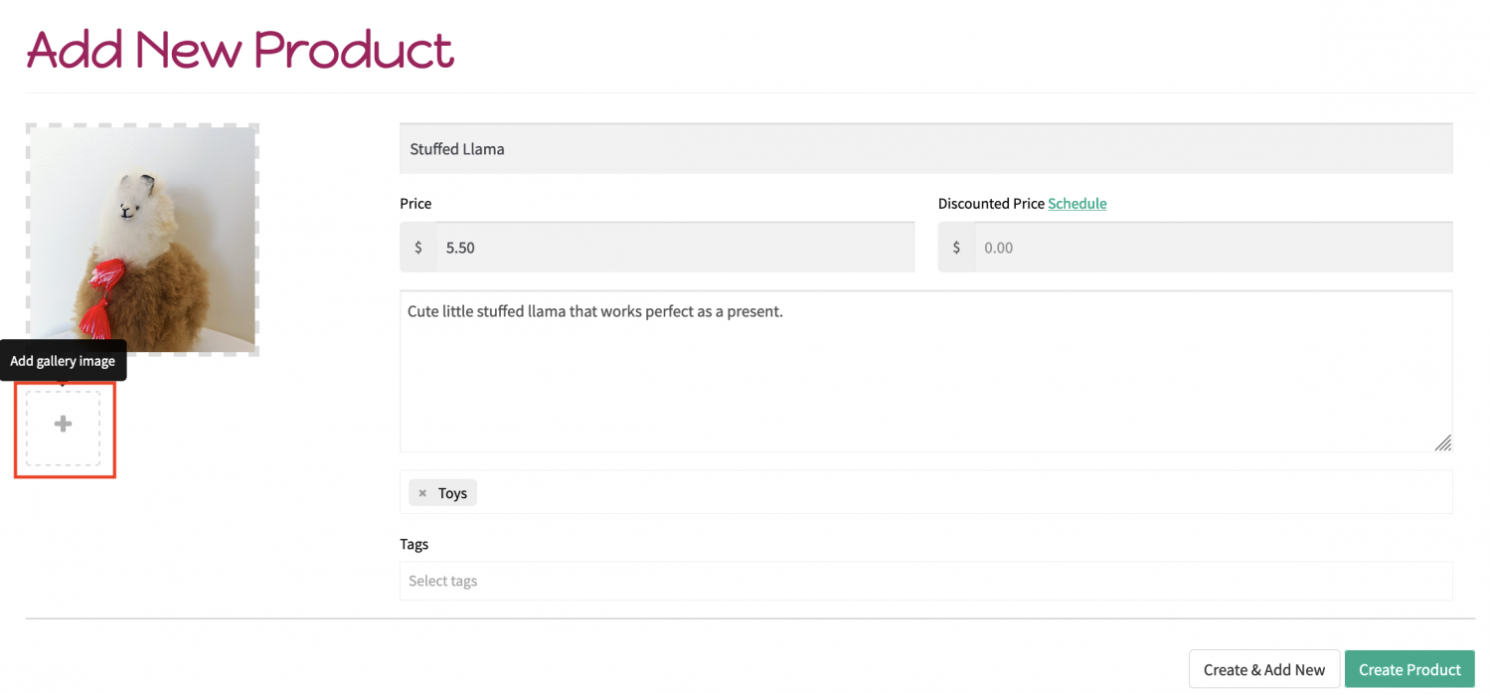The image size is (1491, 694).
Task: Click the Create Product button
Action: pos(1409,669)
